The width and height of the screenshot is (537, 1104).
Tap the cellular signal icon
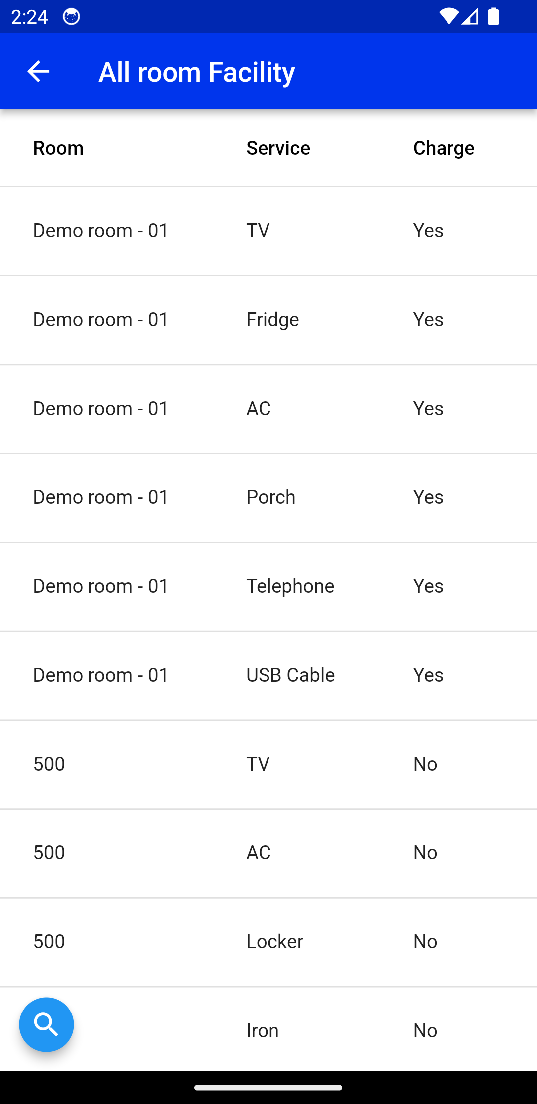470,16
